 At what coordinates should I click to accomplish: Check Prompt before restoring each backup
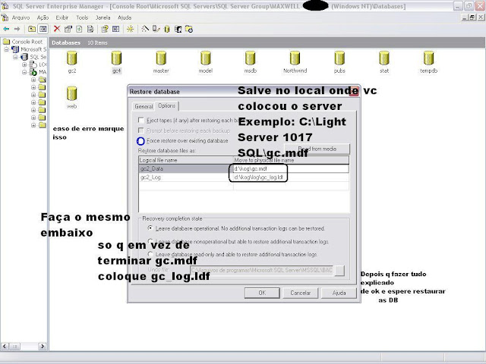tap(141, 130)
